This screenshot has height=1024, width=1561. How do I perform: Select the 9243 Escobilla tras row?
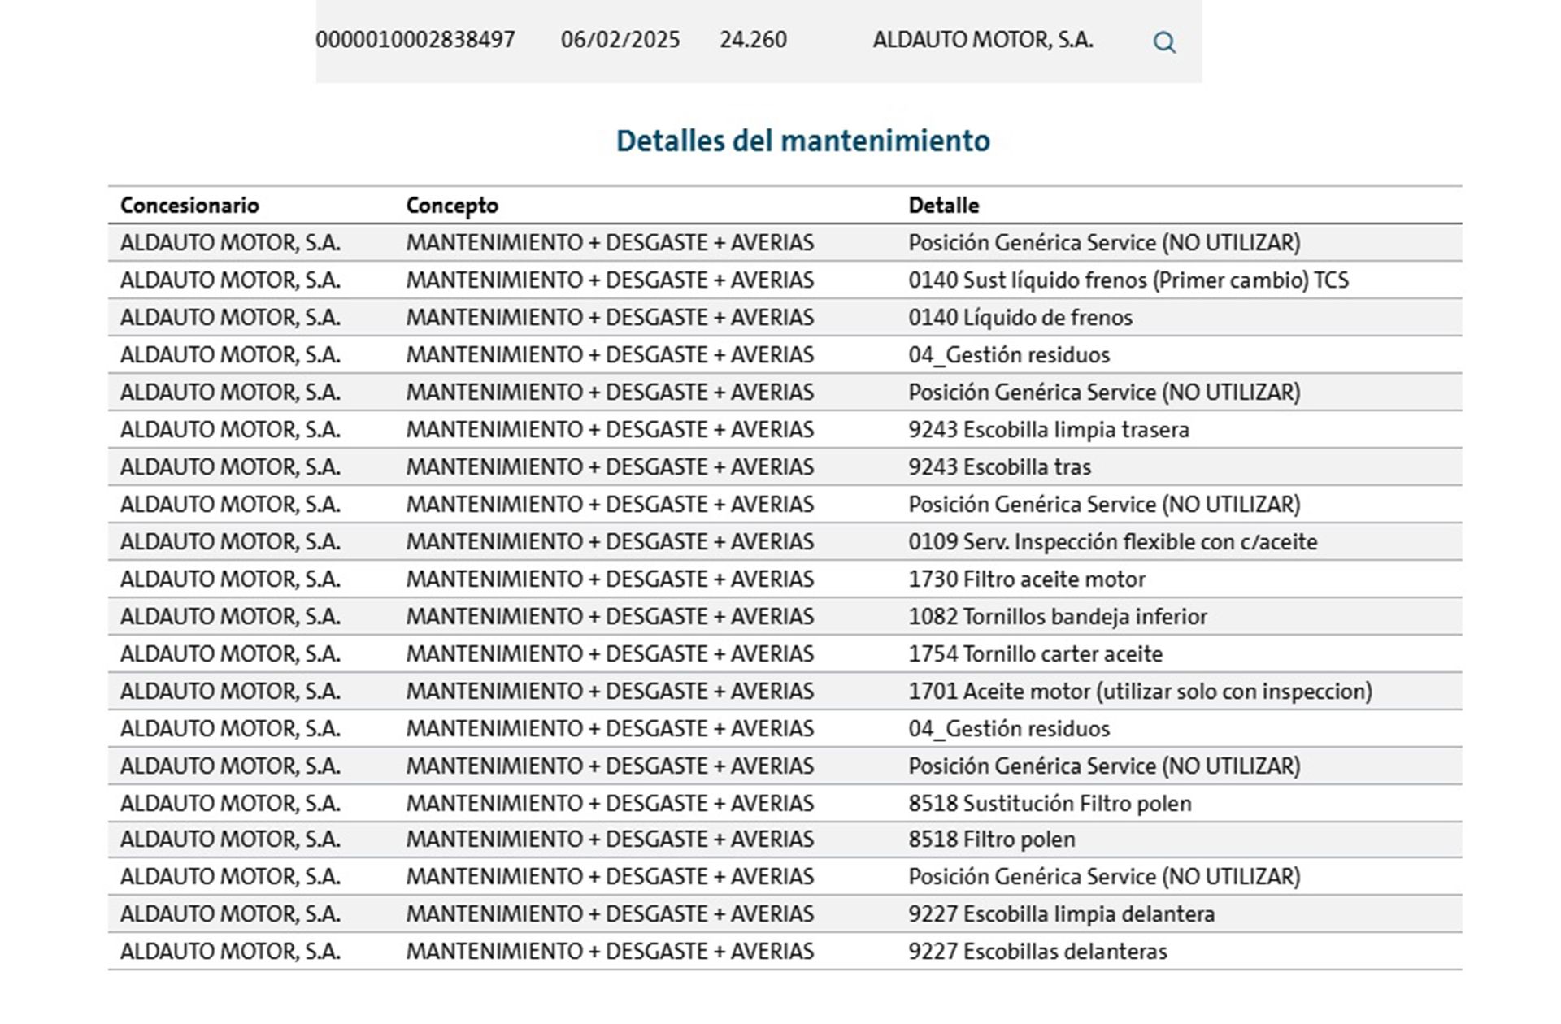(785, 467)
